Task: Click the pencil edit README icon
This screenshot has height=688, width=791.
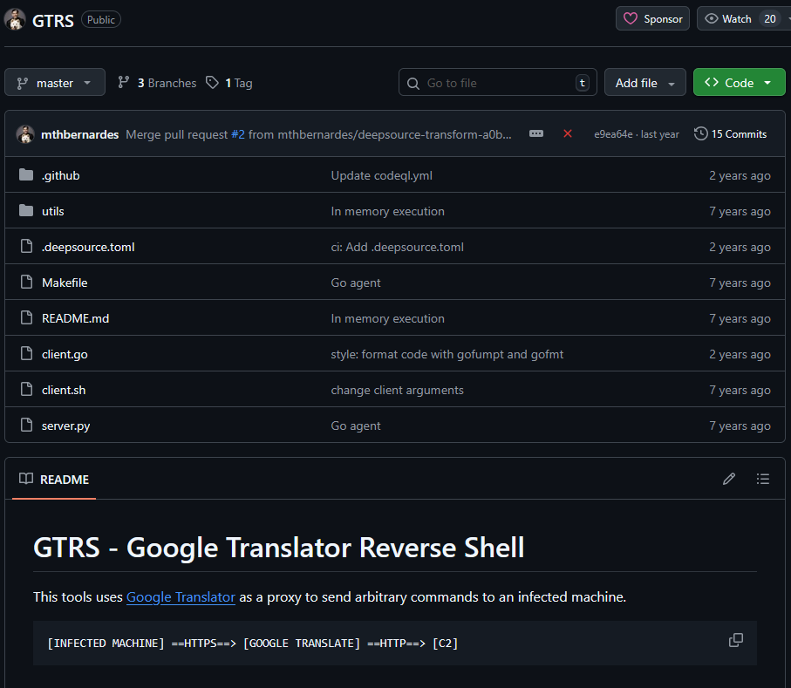Action: [729, 479]
